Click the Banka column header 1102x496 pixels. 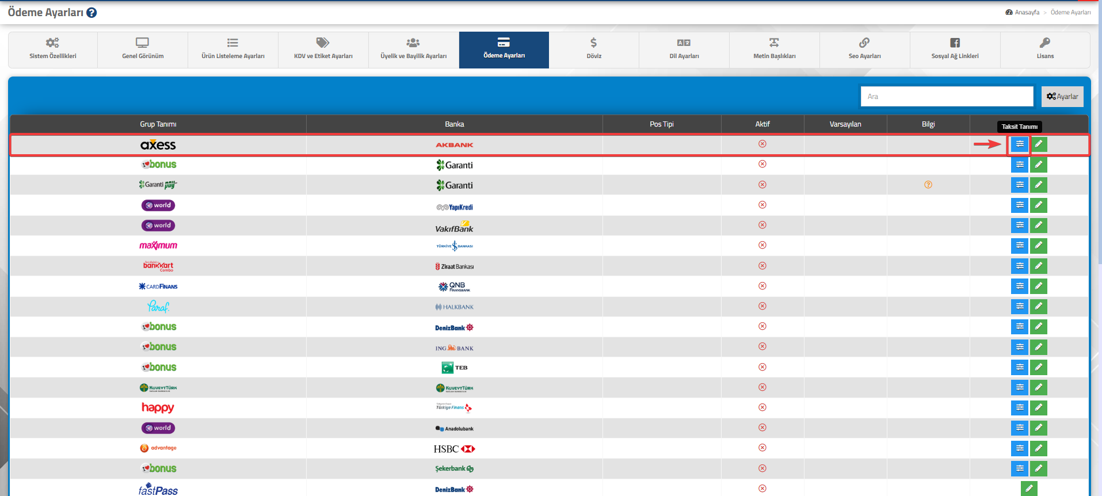point(455,124)
